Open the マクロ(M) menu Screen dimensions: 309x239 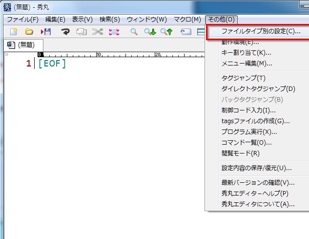click(187, 20)
